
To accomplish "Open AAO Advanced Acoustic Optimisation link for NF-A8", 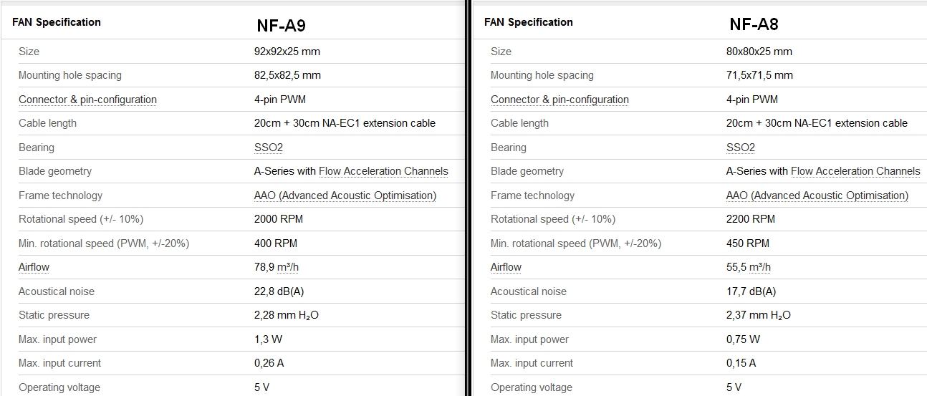I will [x=817, y=195].
